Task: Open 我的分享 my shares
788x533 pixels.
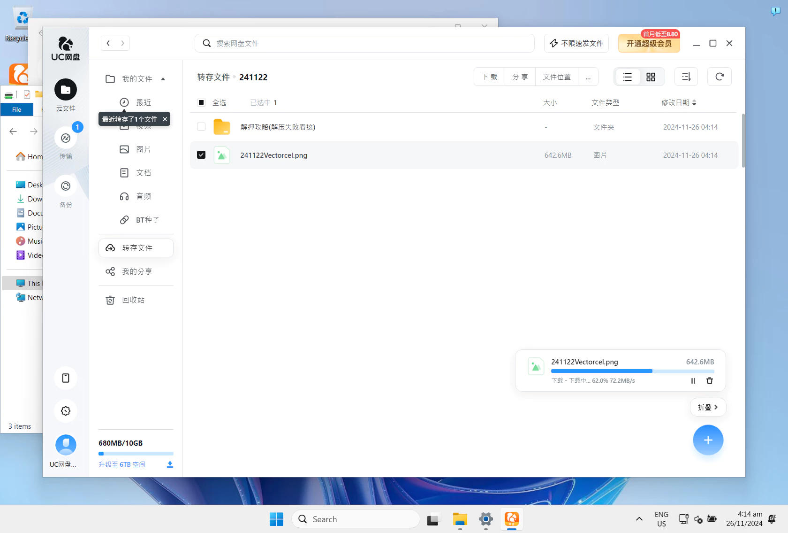Action: pos(129,271)
